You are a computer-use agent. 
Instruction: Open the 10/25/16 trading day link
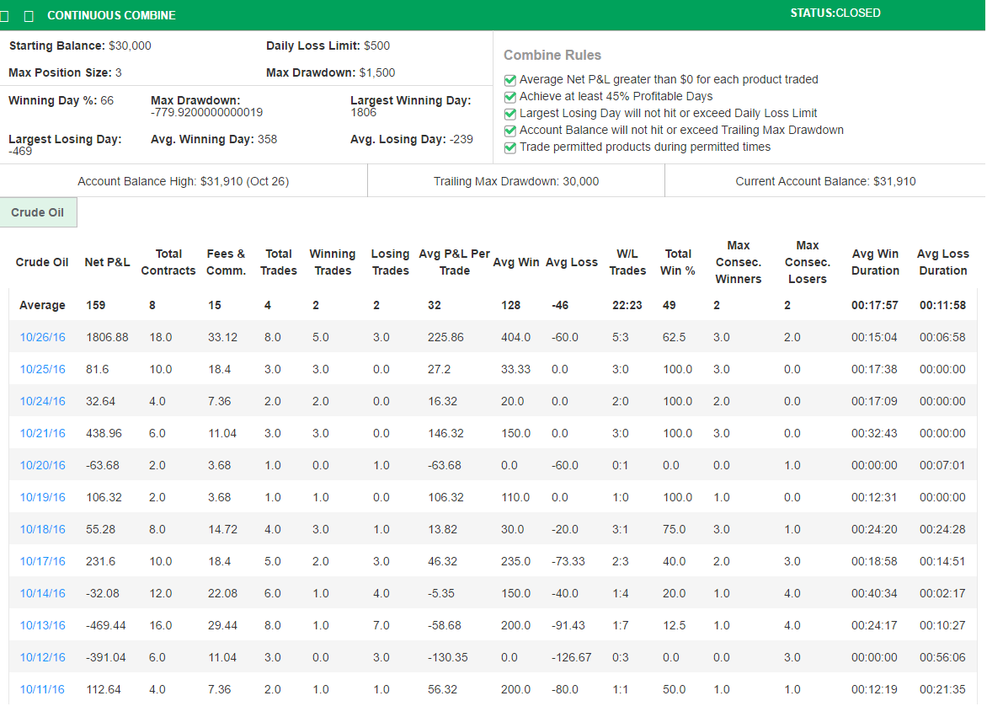pyautogui.click(x=42, y=369)
